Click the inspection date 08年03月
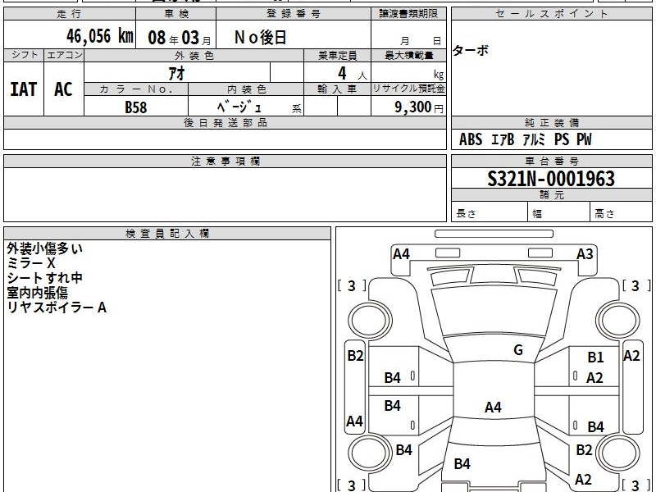 [180, 38]
